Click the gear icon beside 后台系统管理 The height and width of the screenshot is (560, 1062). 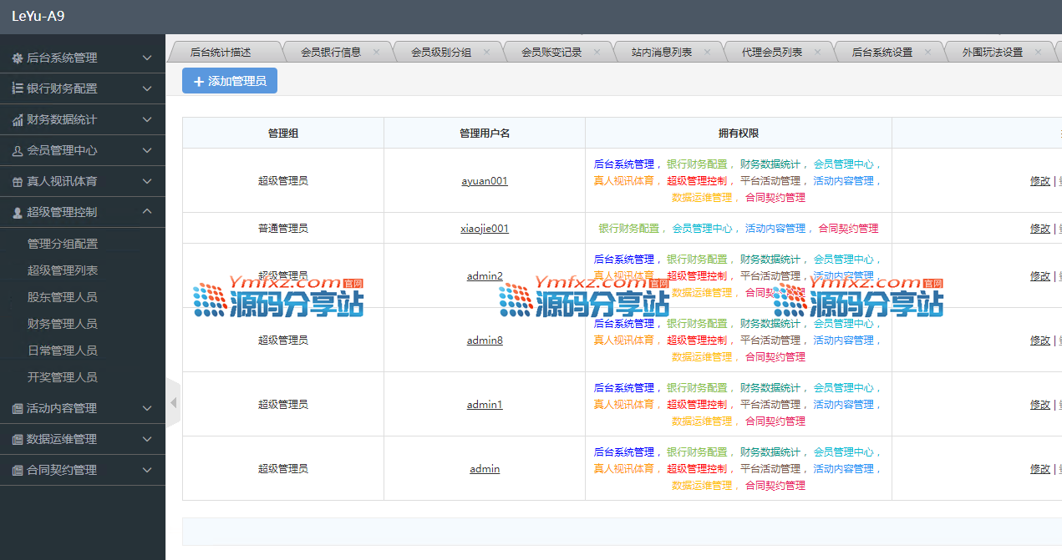click(18, 58)
